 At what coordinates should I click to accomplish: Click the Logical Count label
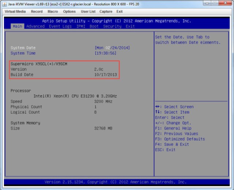tap(25, 112)
